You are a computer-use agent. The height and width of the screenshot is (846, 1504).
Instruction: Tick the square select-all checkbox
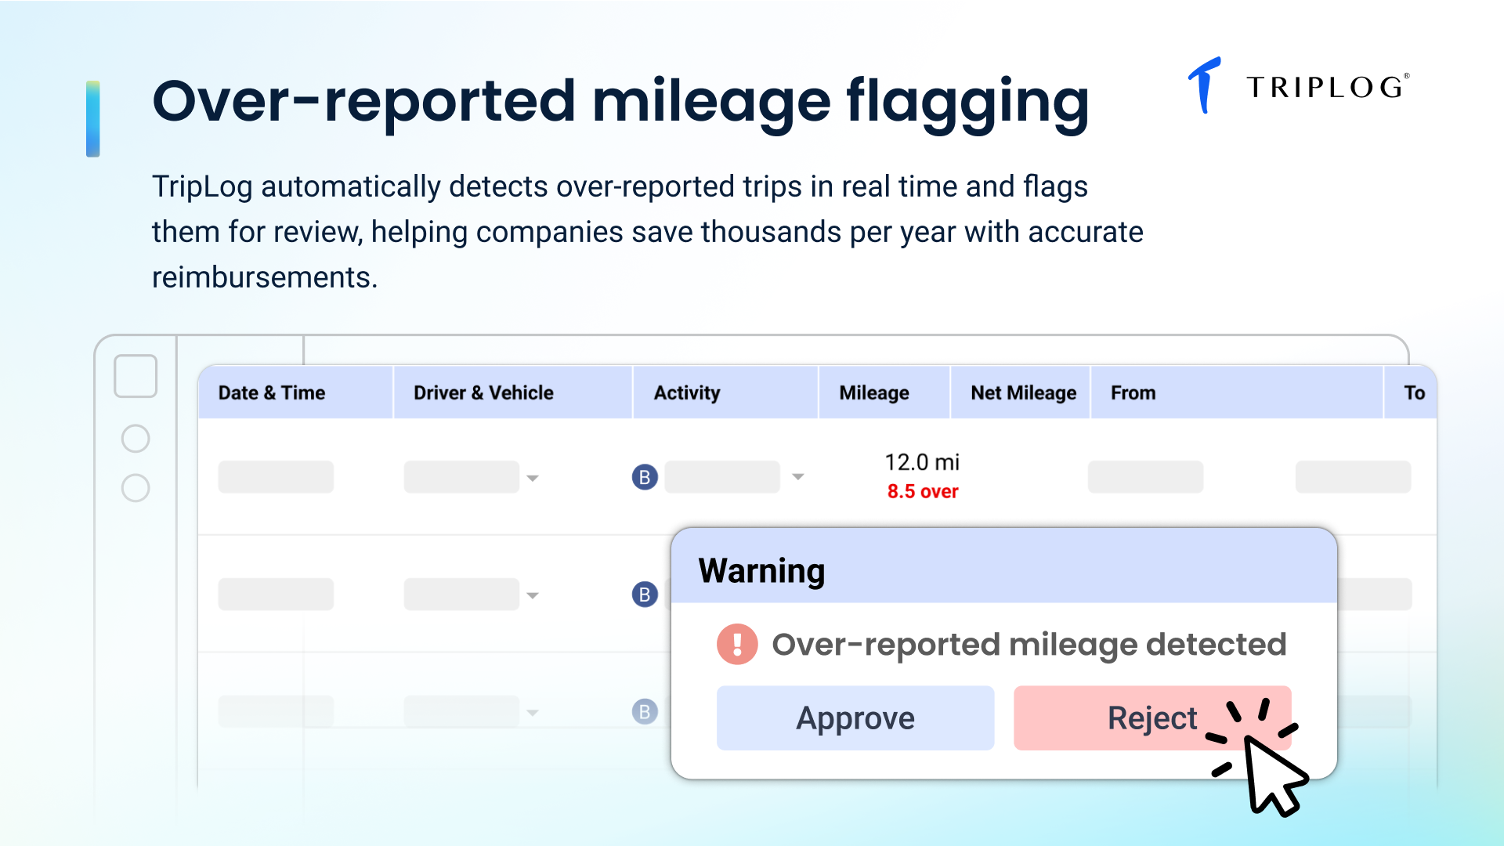click(x=136, y=376)
